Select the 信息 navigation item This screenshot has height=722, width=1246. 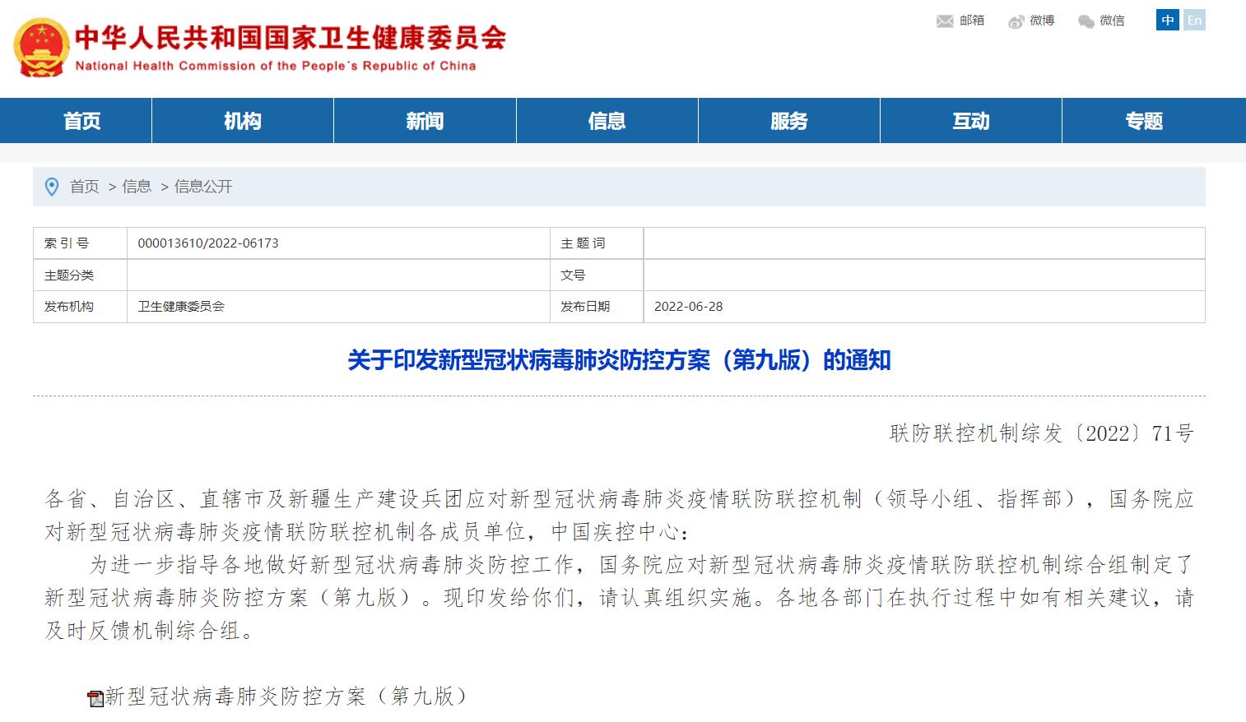[607, 121]
